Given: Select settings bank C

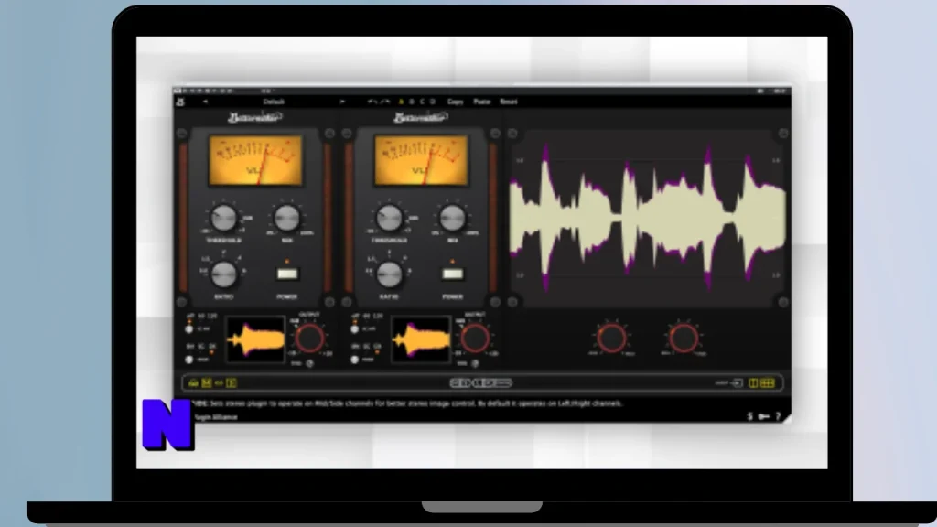Looking at the screenshot, I should (422, 102).
